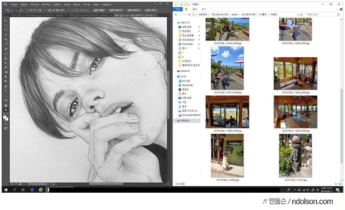The width and height of the screenshot is (345, 210).
Task: Refresh the Explorer folder view
Action: click(301, 15)
